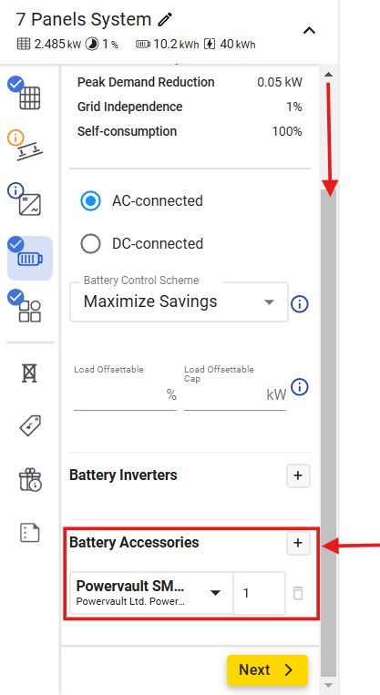Click the scrollbar down arrow

(x=328, y=685)
